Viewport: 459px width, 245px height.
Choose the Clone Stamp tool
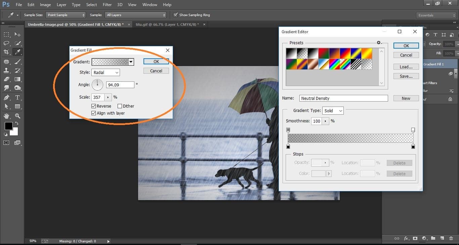click(6, 70)
